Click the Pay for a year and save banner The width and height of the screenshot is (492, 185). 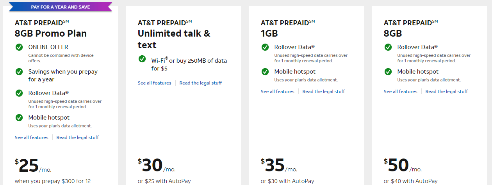(x=60, y=7)
